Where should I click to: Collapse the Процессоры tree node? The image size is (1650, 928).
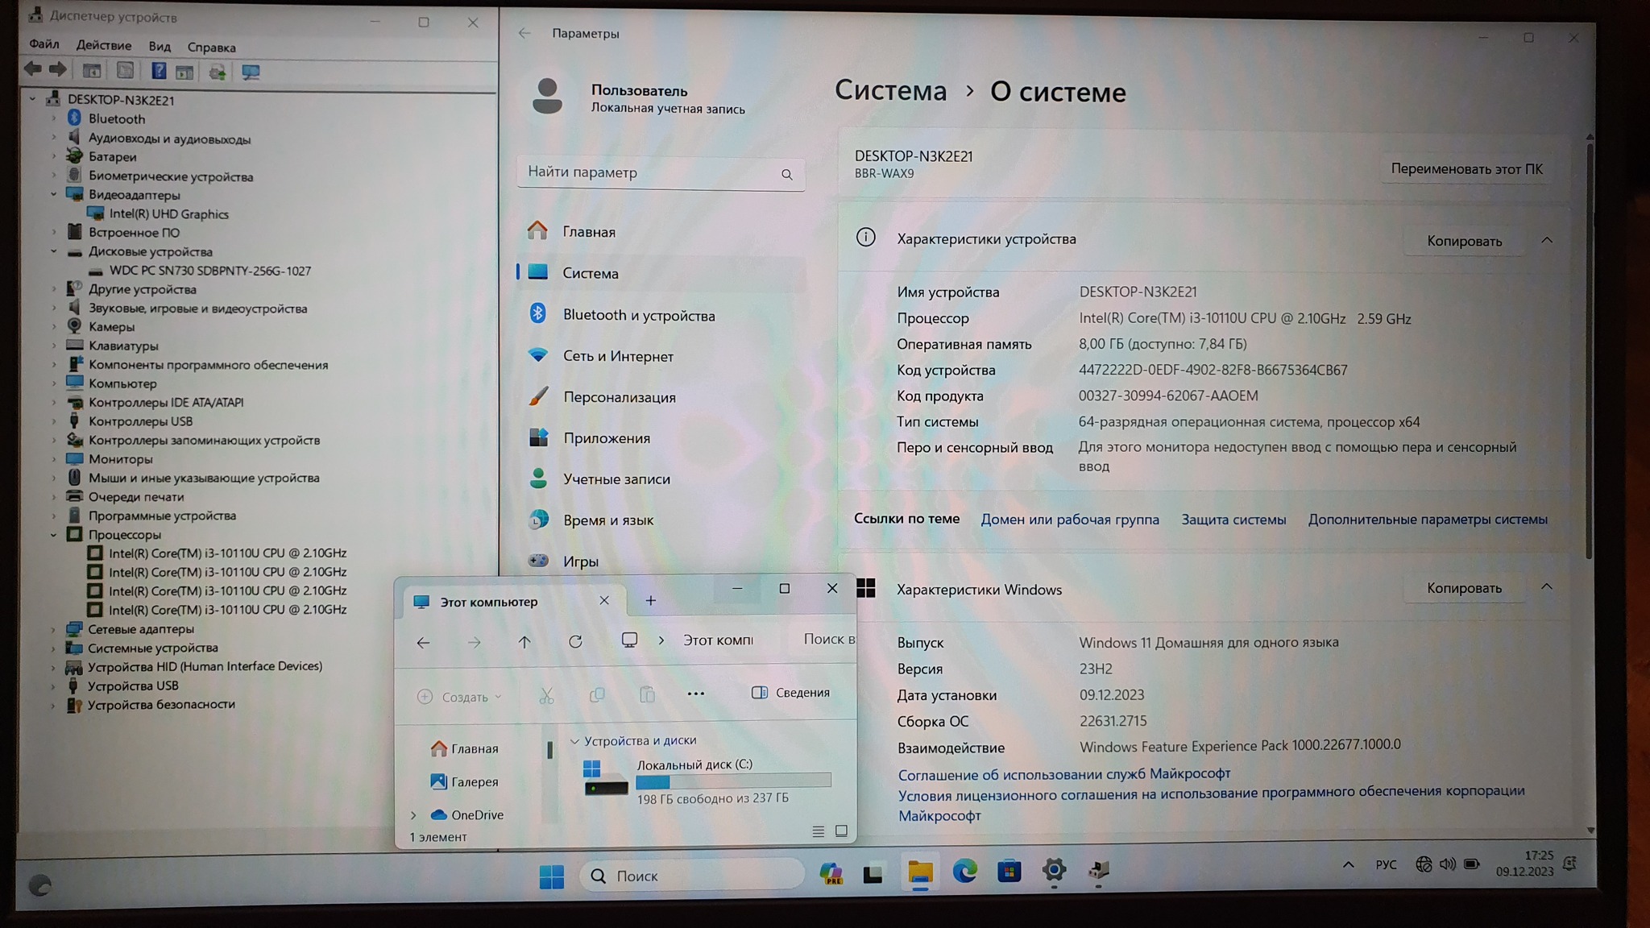54,535
